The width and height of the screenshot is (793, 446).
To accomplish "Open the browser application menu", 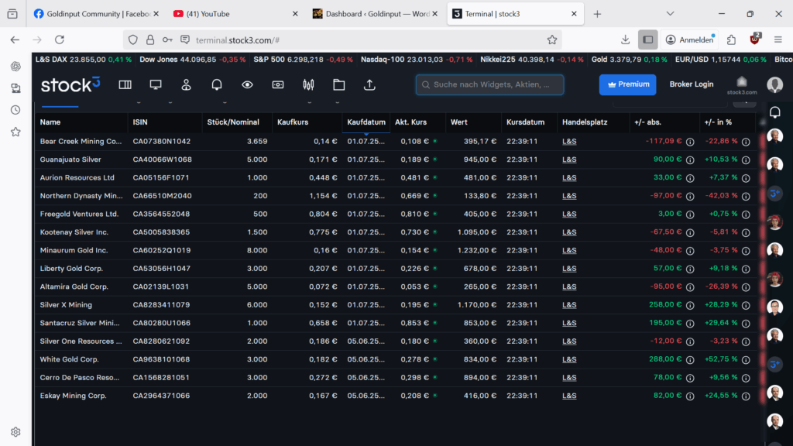I will point(778,40).
